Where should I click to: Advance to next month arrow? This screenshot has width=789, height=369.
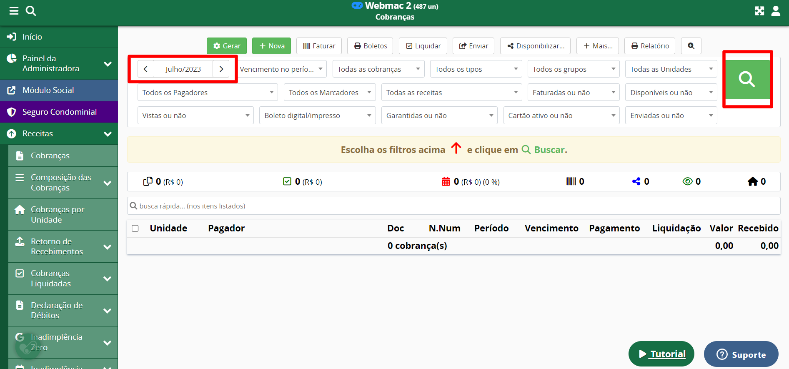pyautogui.click(x=221, y=69)
